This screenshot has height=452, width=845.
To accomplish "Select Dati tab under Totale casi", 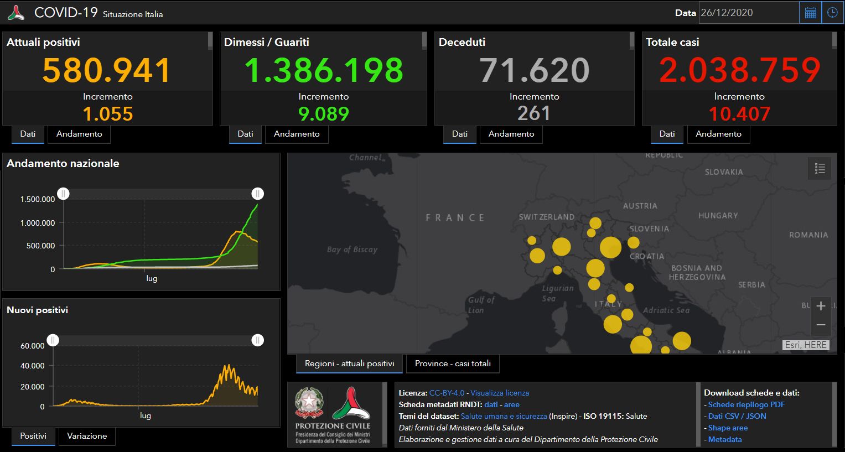I will tap(667, 134).
